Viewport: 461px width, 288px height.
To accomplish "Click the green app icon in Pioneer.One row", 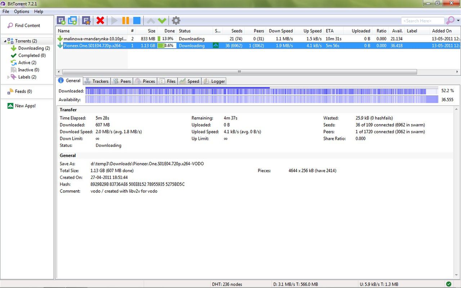I will pyautogui.click(x=216, y=46).
